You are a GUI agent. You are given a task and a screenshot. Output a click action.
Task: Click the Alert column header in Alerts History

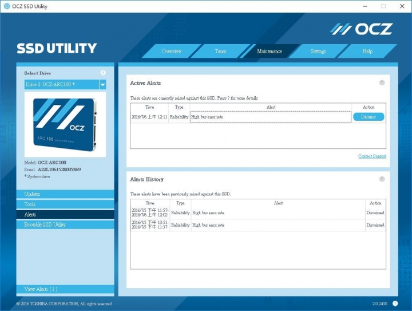click(x=278, y=203)
